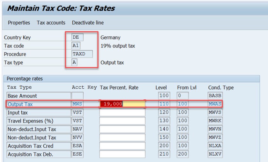
Task: Click the Cond. Type column header
Action: [221, 87]
